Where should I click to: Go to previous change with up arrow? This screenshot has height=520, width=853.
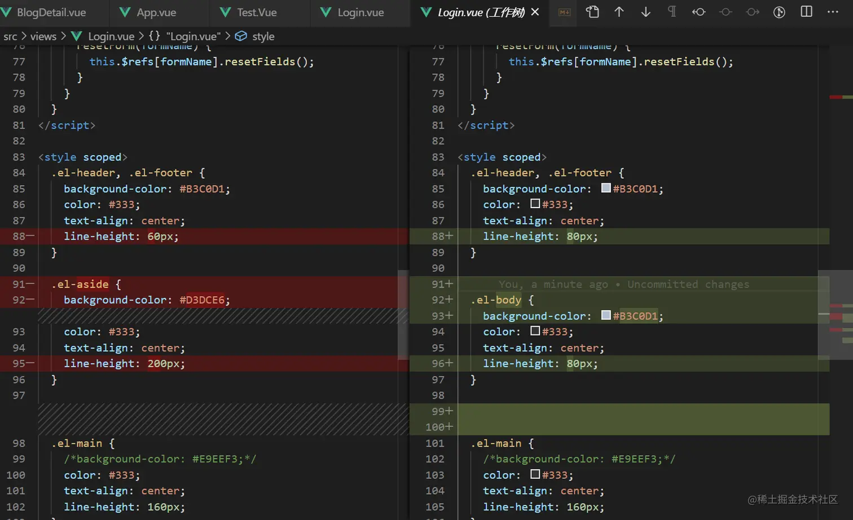pyautogui.click(x=619, y=12)
